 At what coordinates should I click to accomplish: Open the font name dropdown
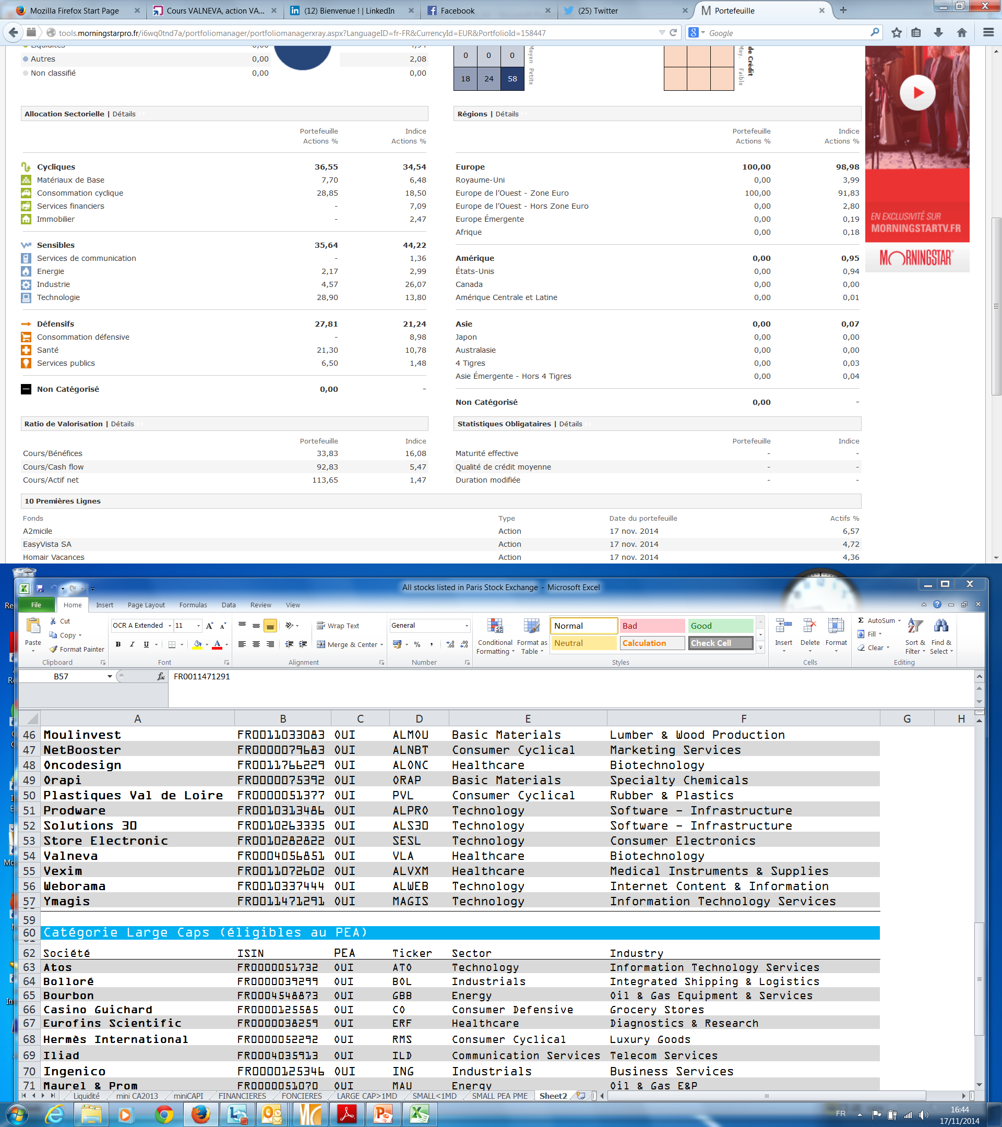169,625
